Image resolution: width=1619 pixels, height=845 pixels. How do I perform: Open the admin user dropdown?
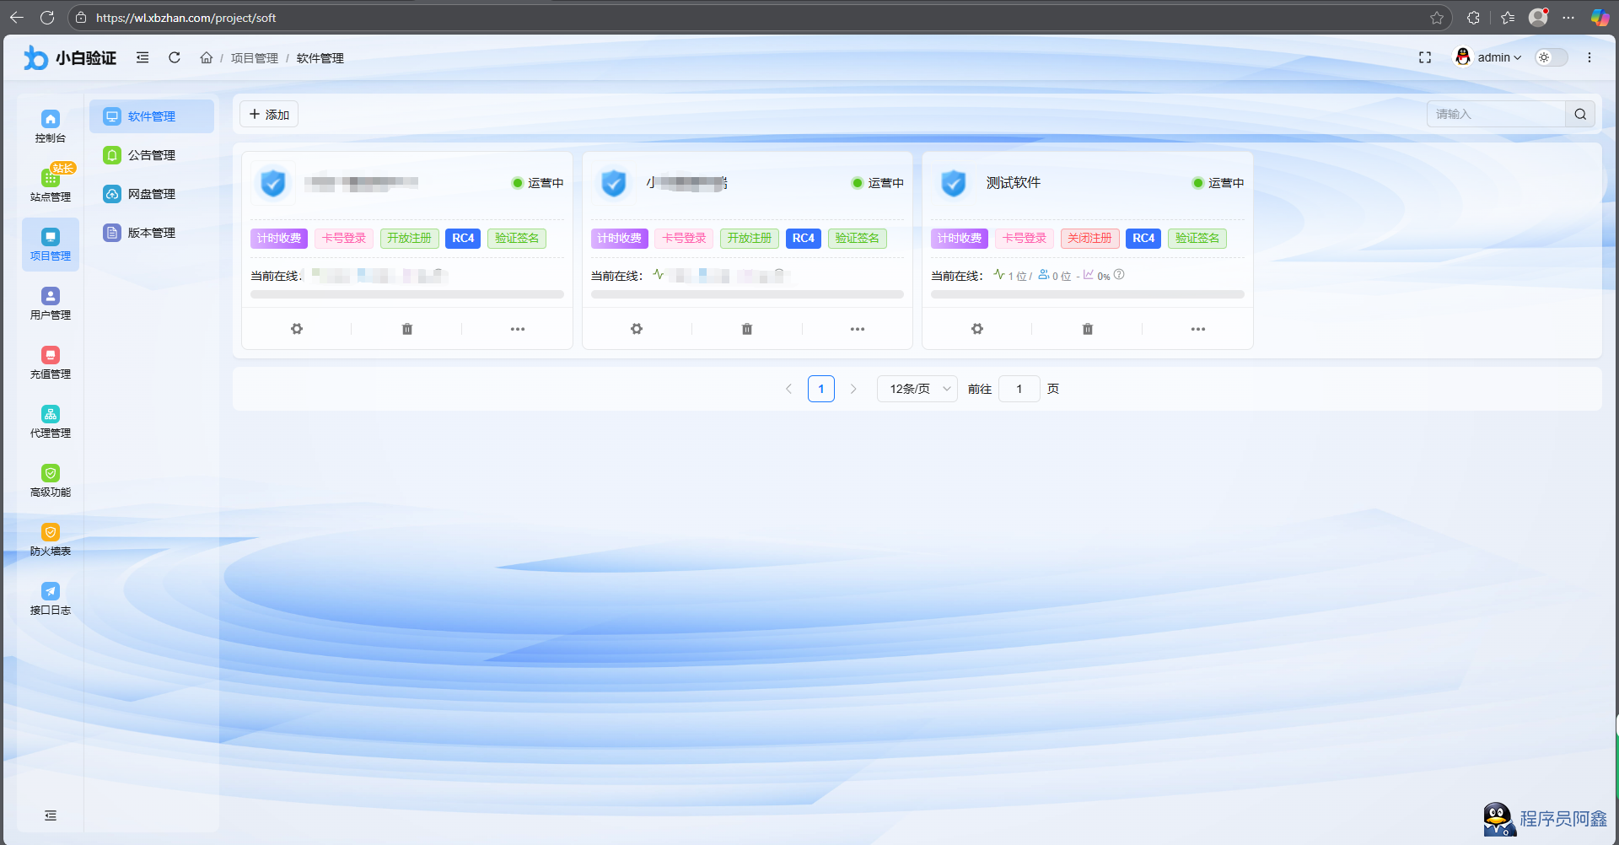click(x=1490, y=57)
